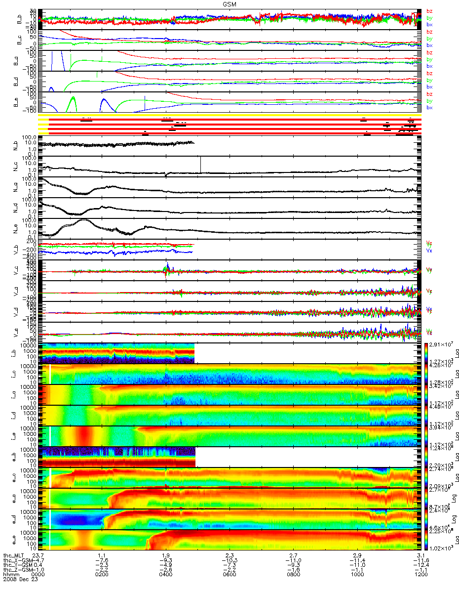Image resolution: width=459 pixels, height=593 pixels.
Task: Click the GSM plot title
Action: pos(229,4)
